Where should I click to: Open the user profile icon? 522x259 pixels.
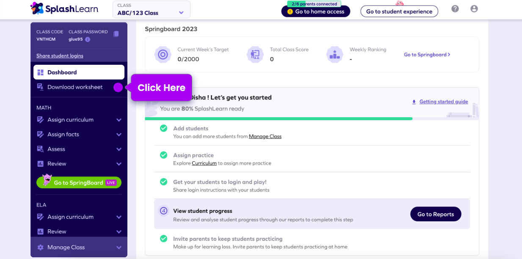(474, 9)
